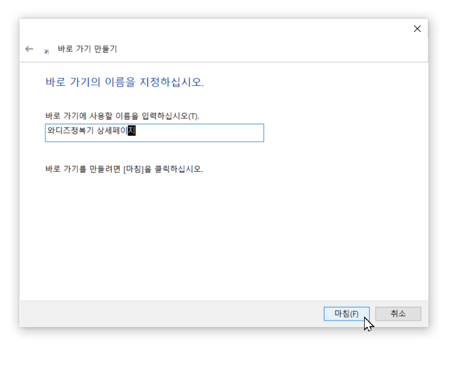Close the 바로 가기 만들기 dialog
This screenshot has height=370, width=472.
coord(417,29)
